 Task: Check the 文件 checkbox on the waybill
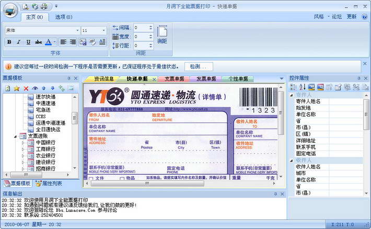click(91, 178)
